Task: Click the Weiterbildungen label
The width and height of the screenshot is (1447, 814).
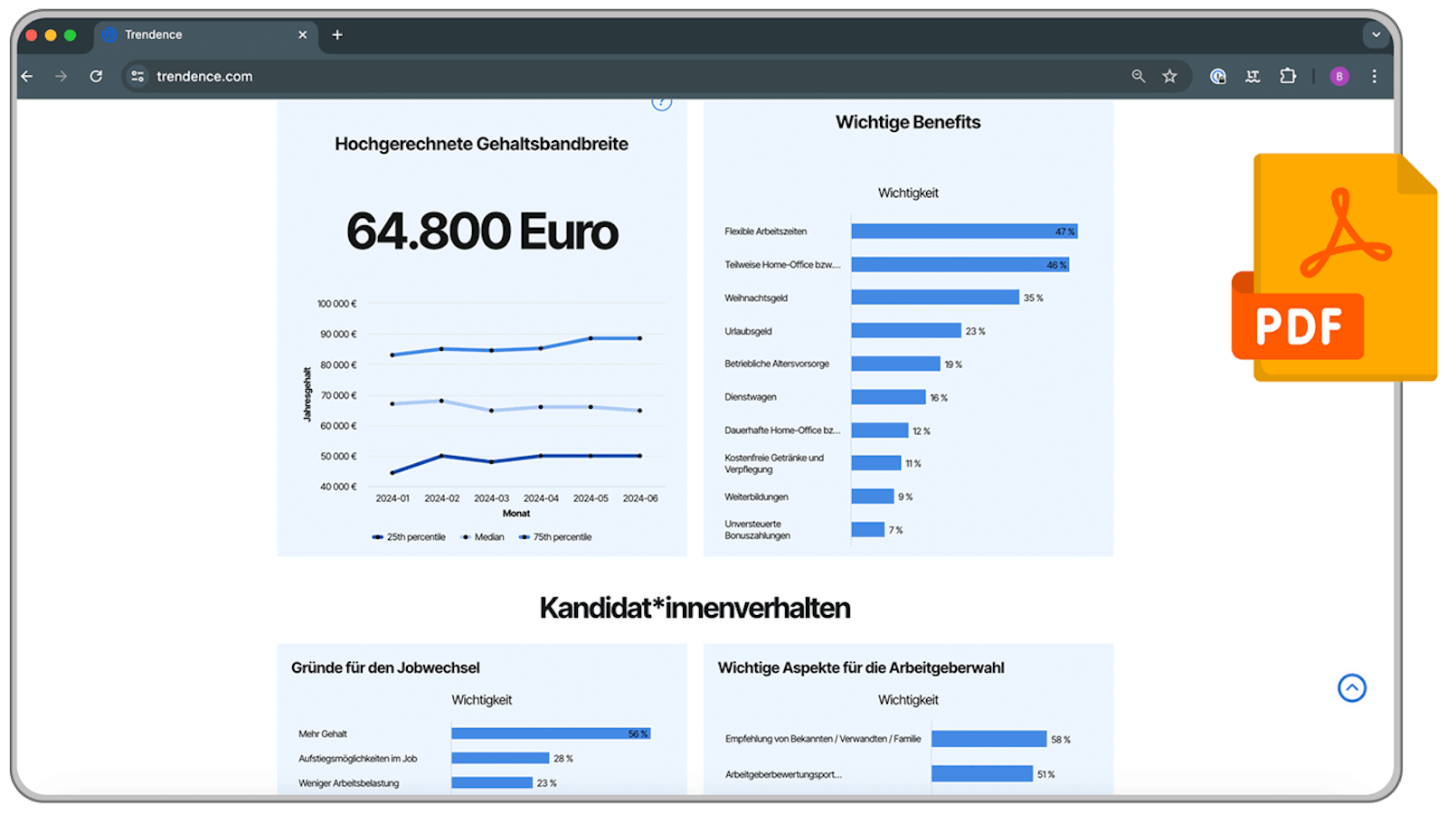Action: pos(756,497)
